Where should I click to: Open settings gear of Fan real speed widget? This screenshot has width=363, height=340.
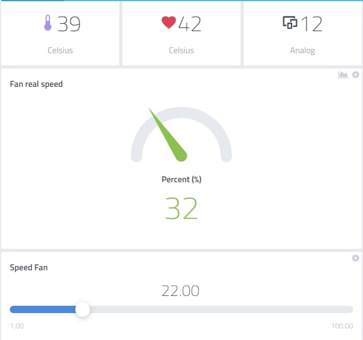[356, 75]
